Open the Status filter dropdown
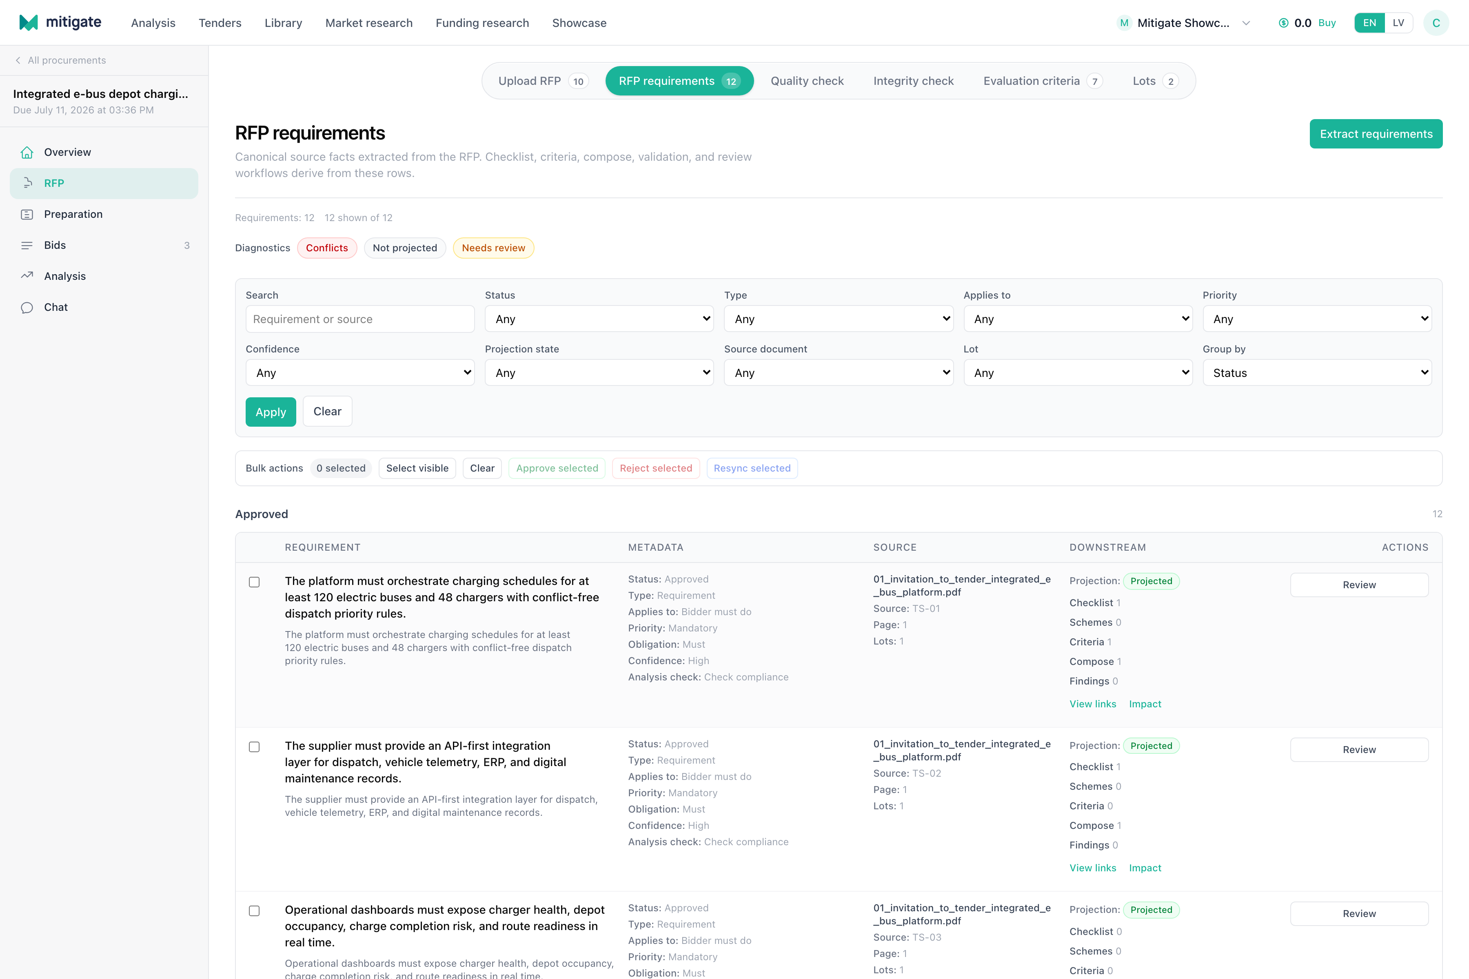 (599, 319)
